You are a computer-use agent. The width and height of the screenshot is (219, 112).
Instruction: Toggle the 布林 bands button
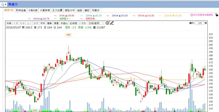(x=42, y=23)
